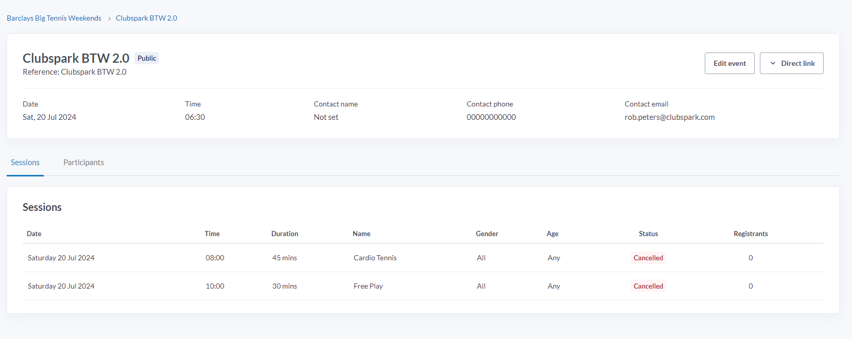
Task: Click the breadcrumb separator arrow icon
Action: [x=109, y=19]
